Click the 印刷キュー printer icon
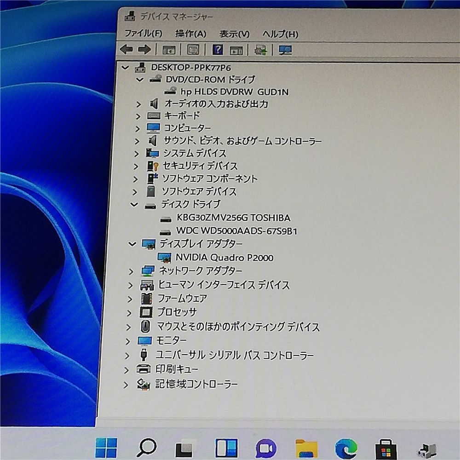The width and height of the screenshot is (460, 460). pos(144,369)
